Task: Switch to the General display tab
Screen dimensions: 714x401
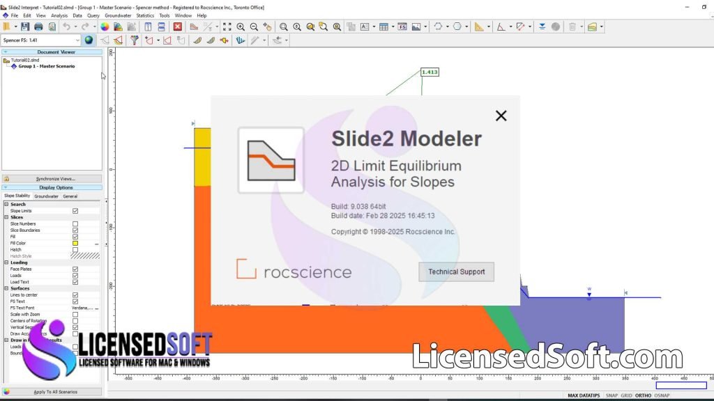Action: [70, 196]
